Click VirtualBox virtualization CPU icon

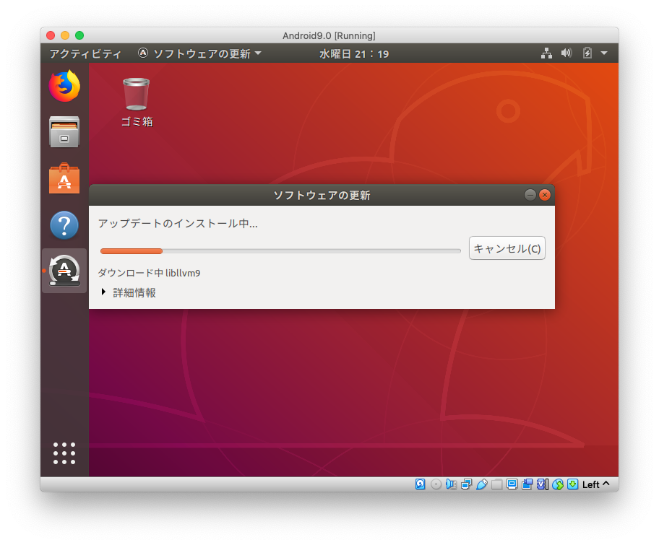pos(543,484)
